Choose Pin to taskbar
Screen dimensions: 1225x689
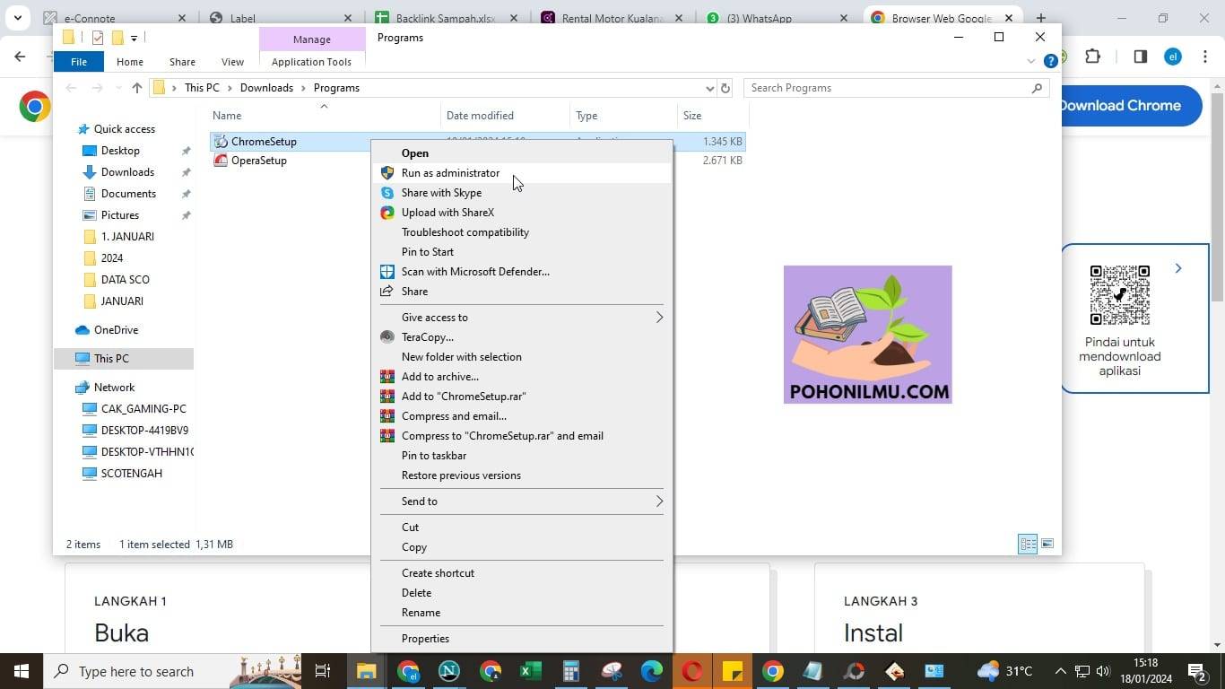522,456
